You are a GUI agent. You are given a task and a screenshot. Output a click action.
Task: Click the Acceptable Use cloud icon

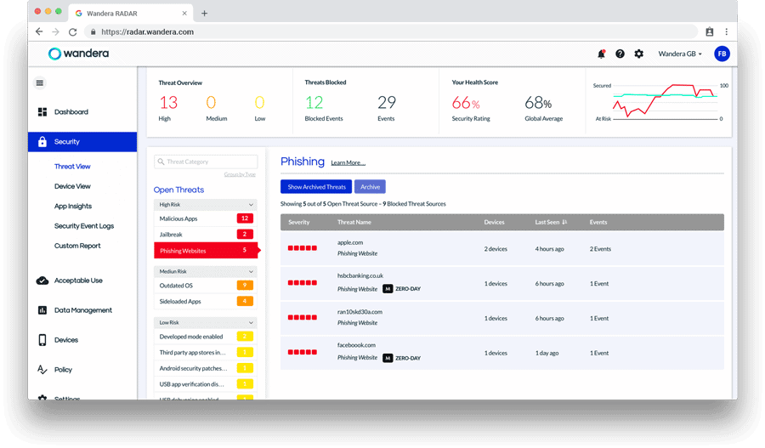pyautogui.click(x=42, y=281)
